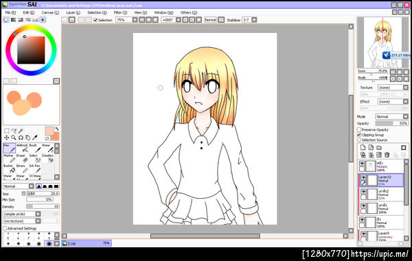This screenshot has height=261, width=412.
Task: Select the Binary pen tool
Action: coord(22,169)
